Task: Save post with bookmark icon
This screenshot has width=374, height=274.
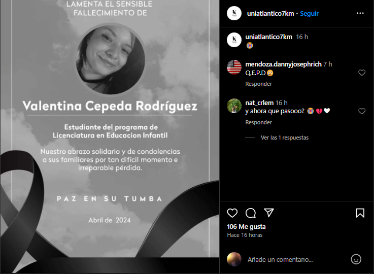Action: pos(360,213)
